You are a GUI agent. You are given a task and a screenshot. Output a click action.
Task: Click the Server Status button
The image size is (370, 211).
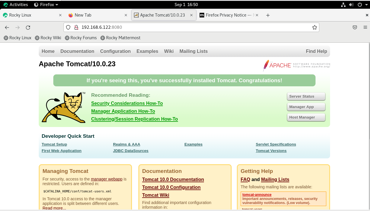[x=306, y=96]
